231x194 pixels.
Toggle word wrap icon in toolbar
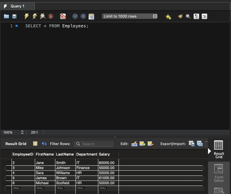204,16
